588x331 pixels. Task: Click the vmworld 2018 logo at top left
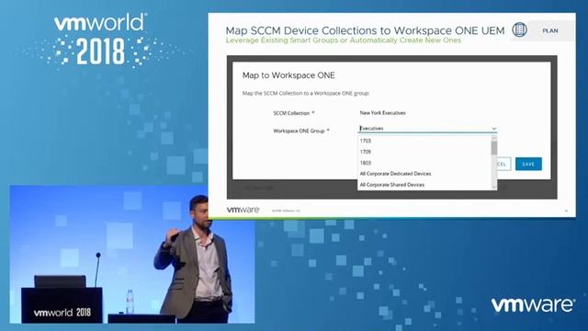pos(100,40)
